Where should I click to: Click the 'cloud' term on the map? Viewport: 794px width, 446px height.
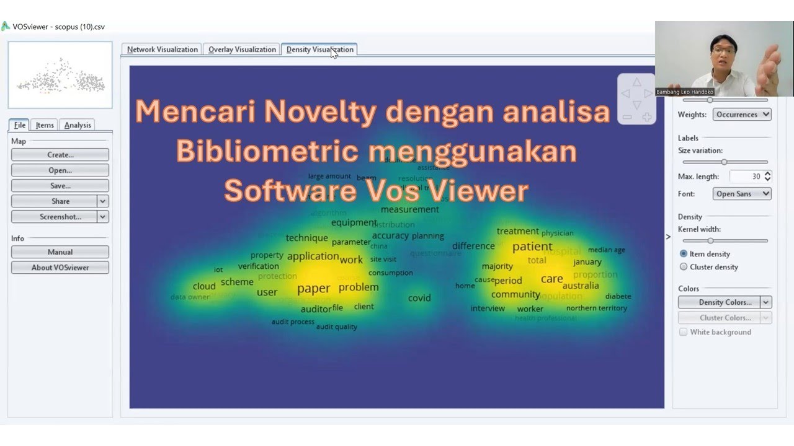click(x=204, y=286)
